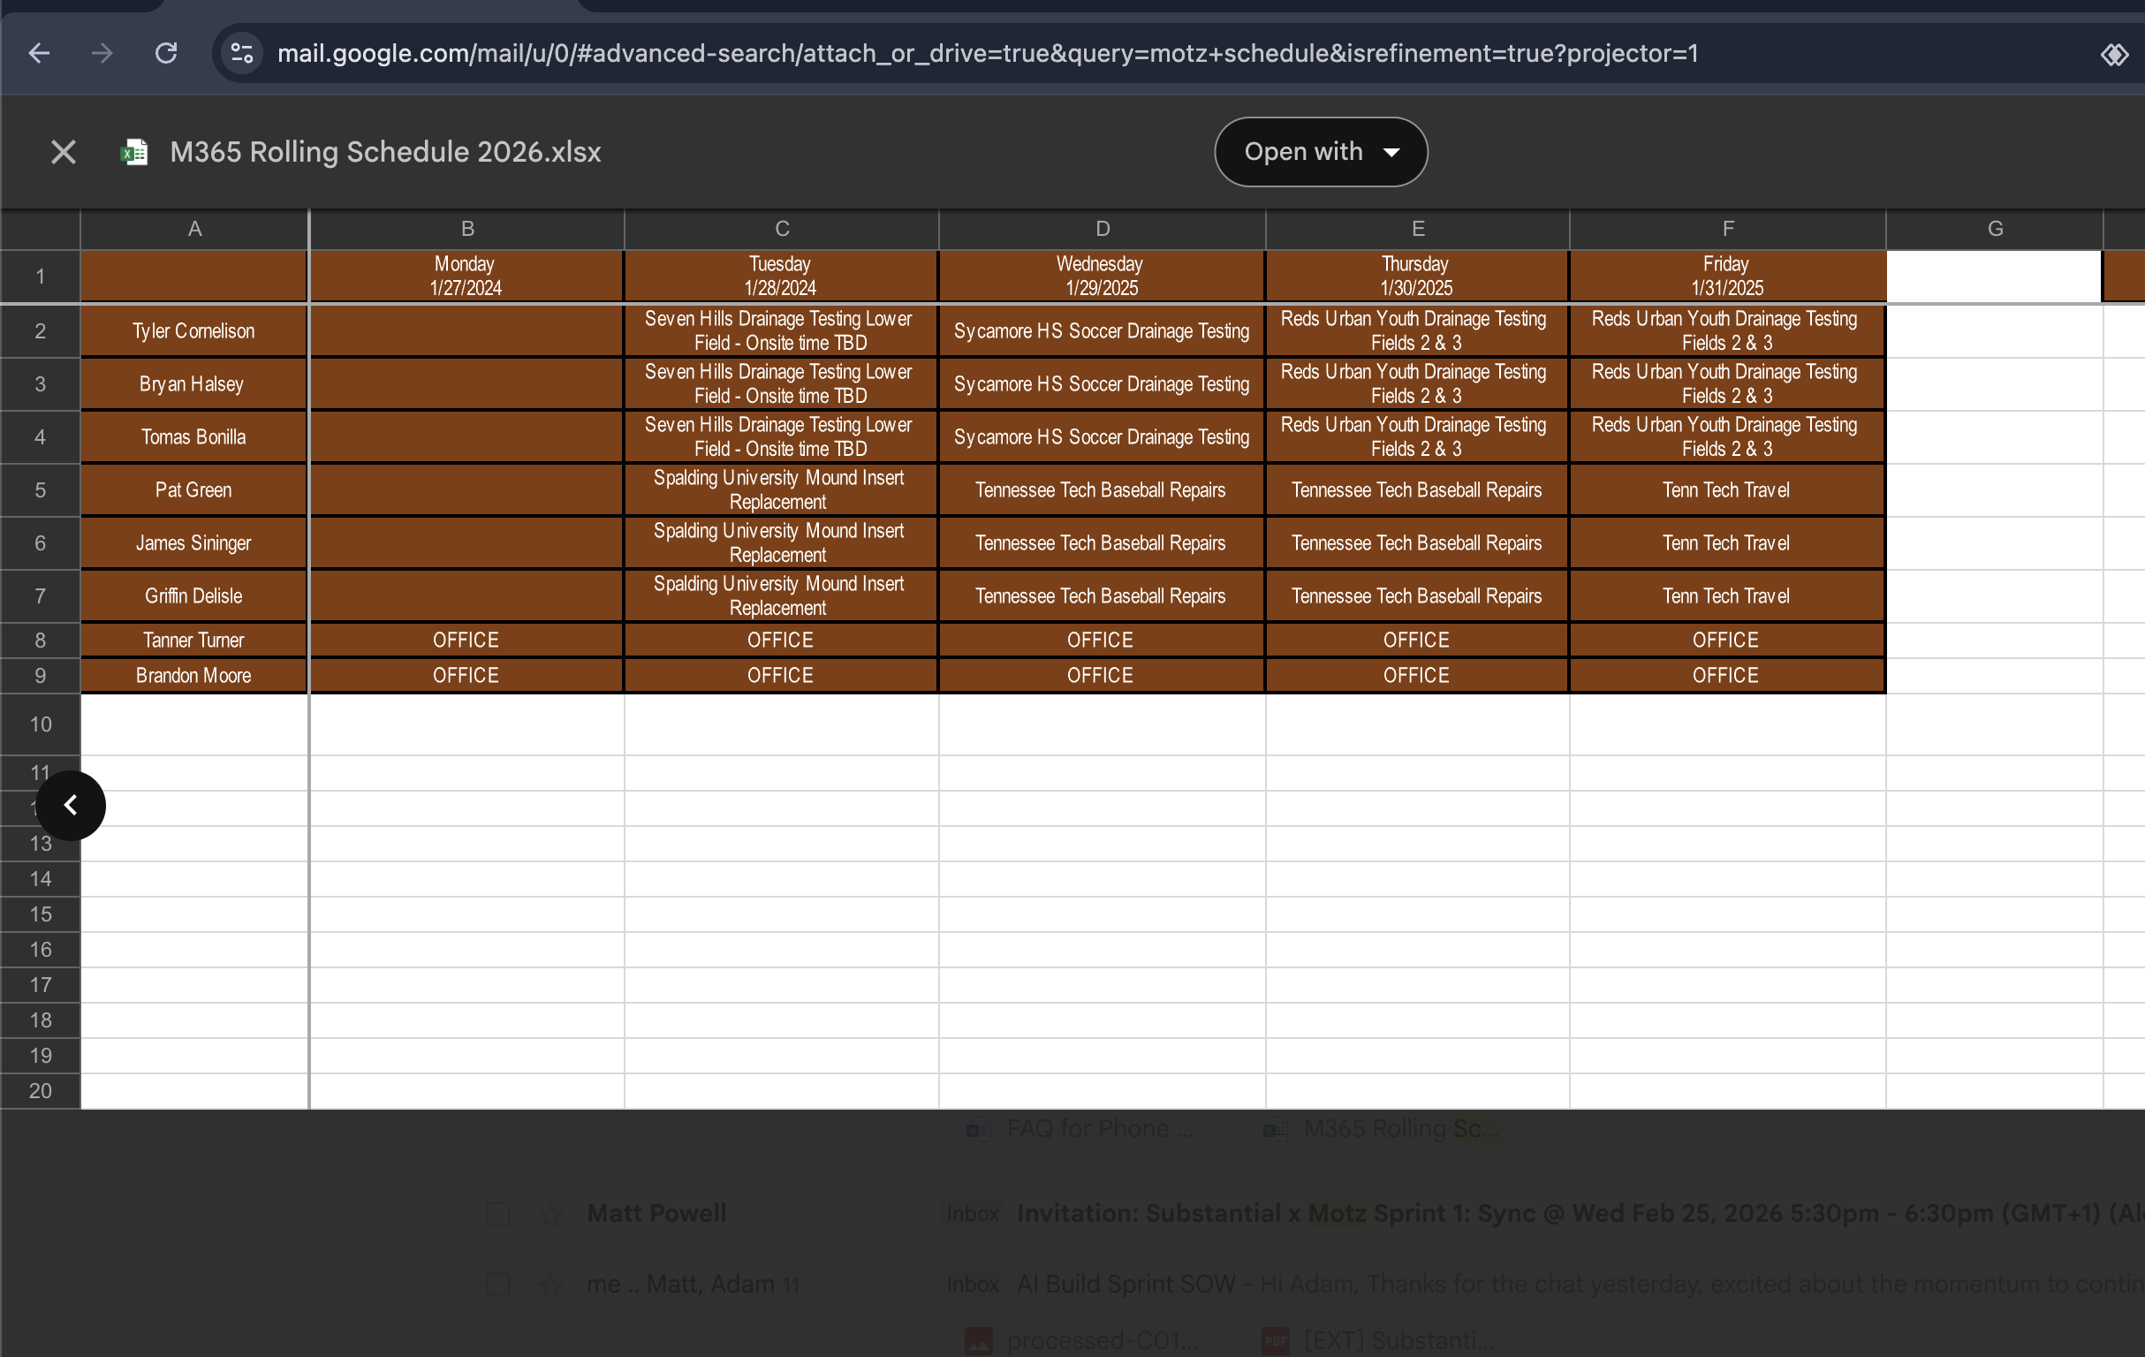Viewport: 2145px width, 1357px height.
Task: Select column B header
Action: [466, 229]
